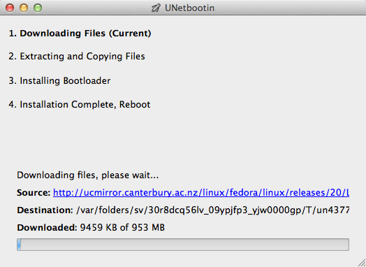Select step 3 Installing Bootloader
Image resolution: width=366 pixels, height=267 pixels.
59,80
